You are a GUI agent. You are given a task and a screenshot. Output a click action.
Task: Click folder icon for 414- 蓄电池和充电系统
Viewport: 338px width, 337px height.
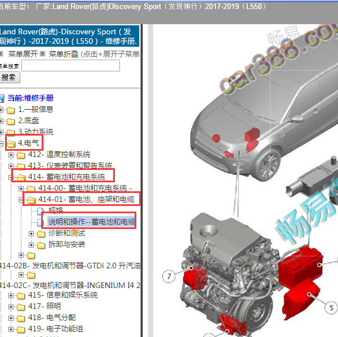click(21, 177)
